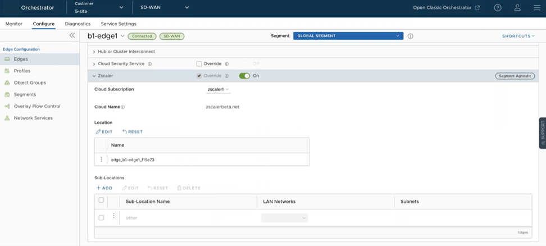The width and height of the screenshot is (546, 246).
Task: Collapse the sidebar with double-chevron icon
Action: [72, 35]
